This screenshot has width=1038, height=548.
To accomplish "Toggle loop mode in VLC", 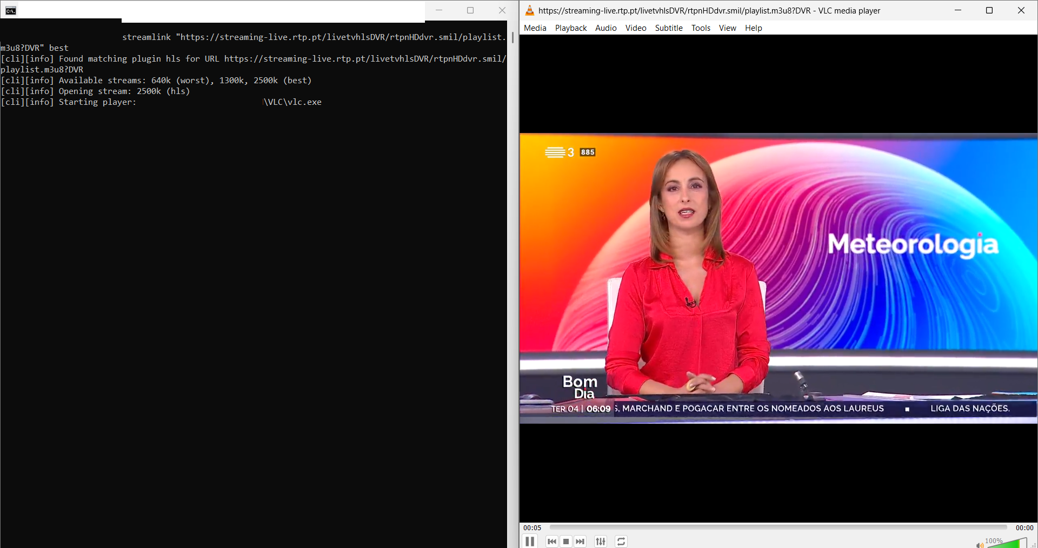I will [x=621, y=542].
